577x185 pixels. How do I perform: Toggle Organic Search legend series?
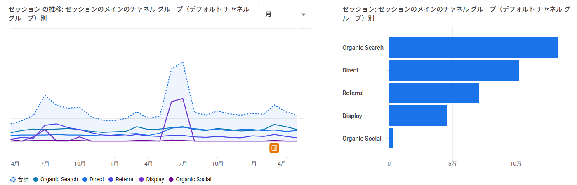pos(55,179)
